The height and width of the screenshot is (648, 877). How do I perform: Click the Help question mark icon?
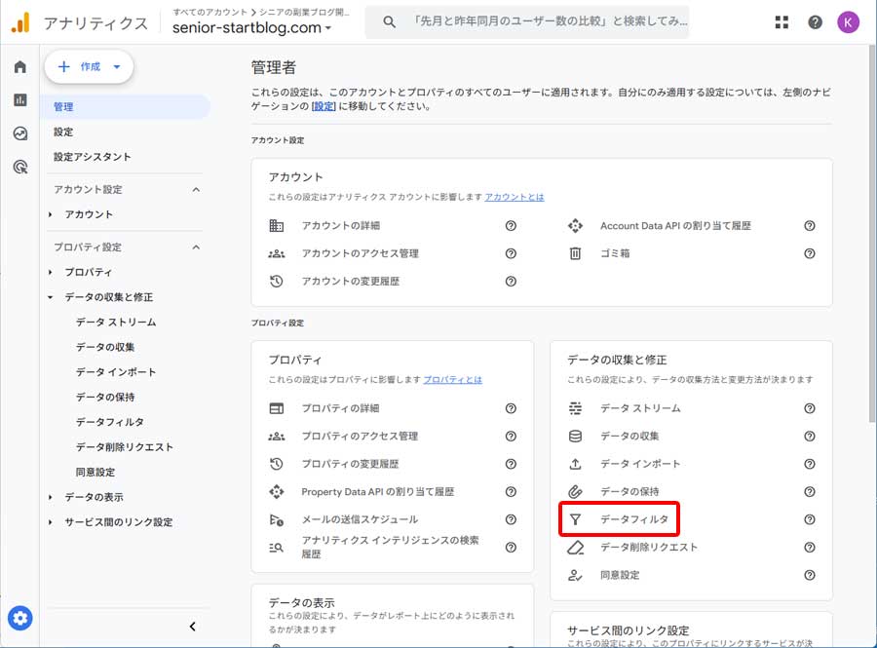[815, 21]
